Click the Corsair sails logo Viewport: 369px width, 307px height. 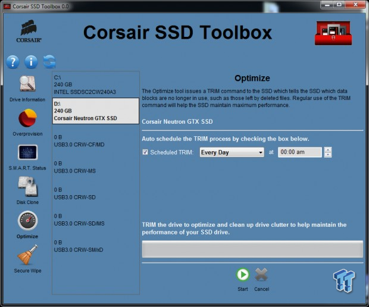click(29, 31)
